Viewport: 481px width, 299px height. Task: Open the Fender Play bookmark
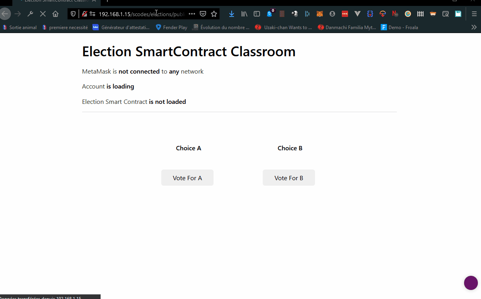pyautogui.click(x=171, y=28)
